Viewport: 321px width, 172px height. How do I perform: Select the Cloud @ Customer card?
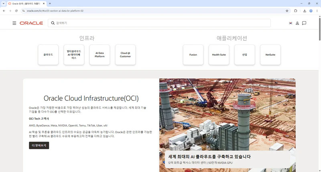(x=125, y=55)
